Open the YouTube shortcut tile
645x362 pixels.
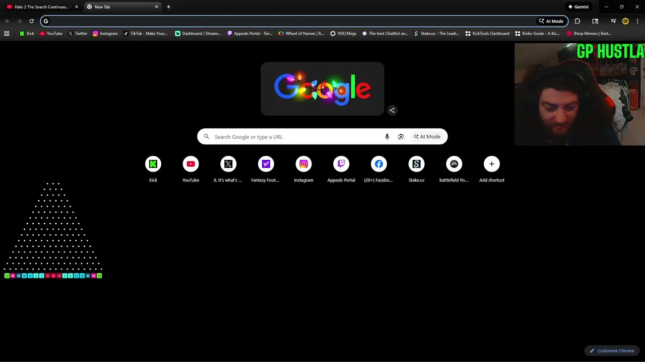click(x=190, y=169)
